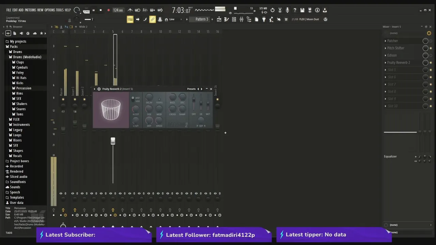Open the OPTIONS menu

click(50, 10)
